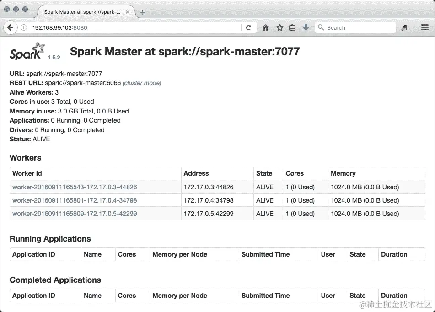This screenshot has width=435, height=312.
Task: Open worker-20160911165809 details
Action: (75, 214)
